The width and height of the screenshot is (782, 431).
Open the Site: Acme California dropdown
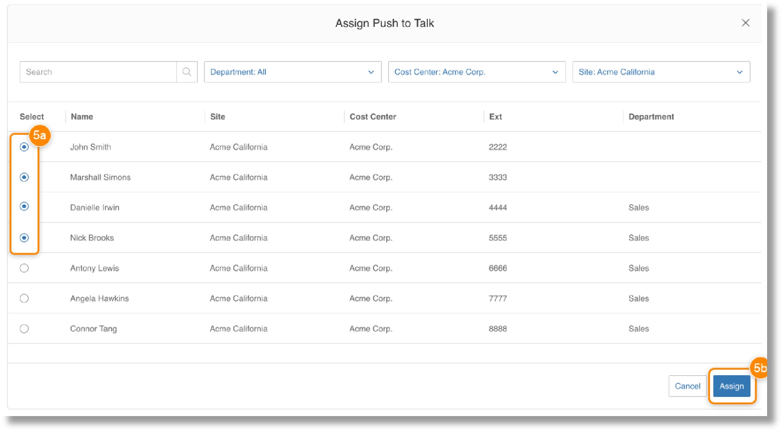coord(661,72)
